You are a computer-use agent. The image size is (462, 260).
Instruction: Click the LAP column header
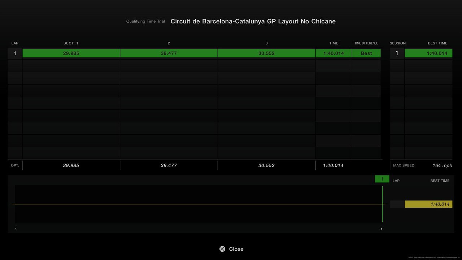pyautogui.click(x=15, y=43)
